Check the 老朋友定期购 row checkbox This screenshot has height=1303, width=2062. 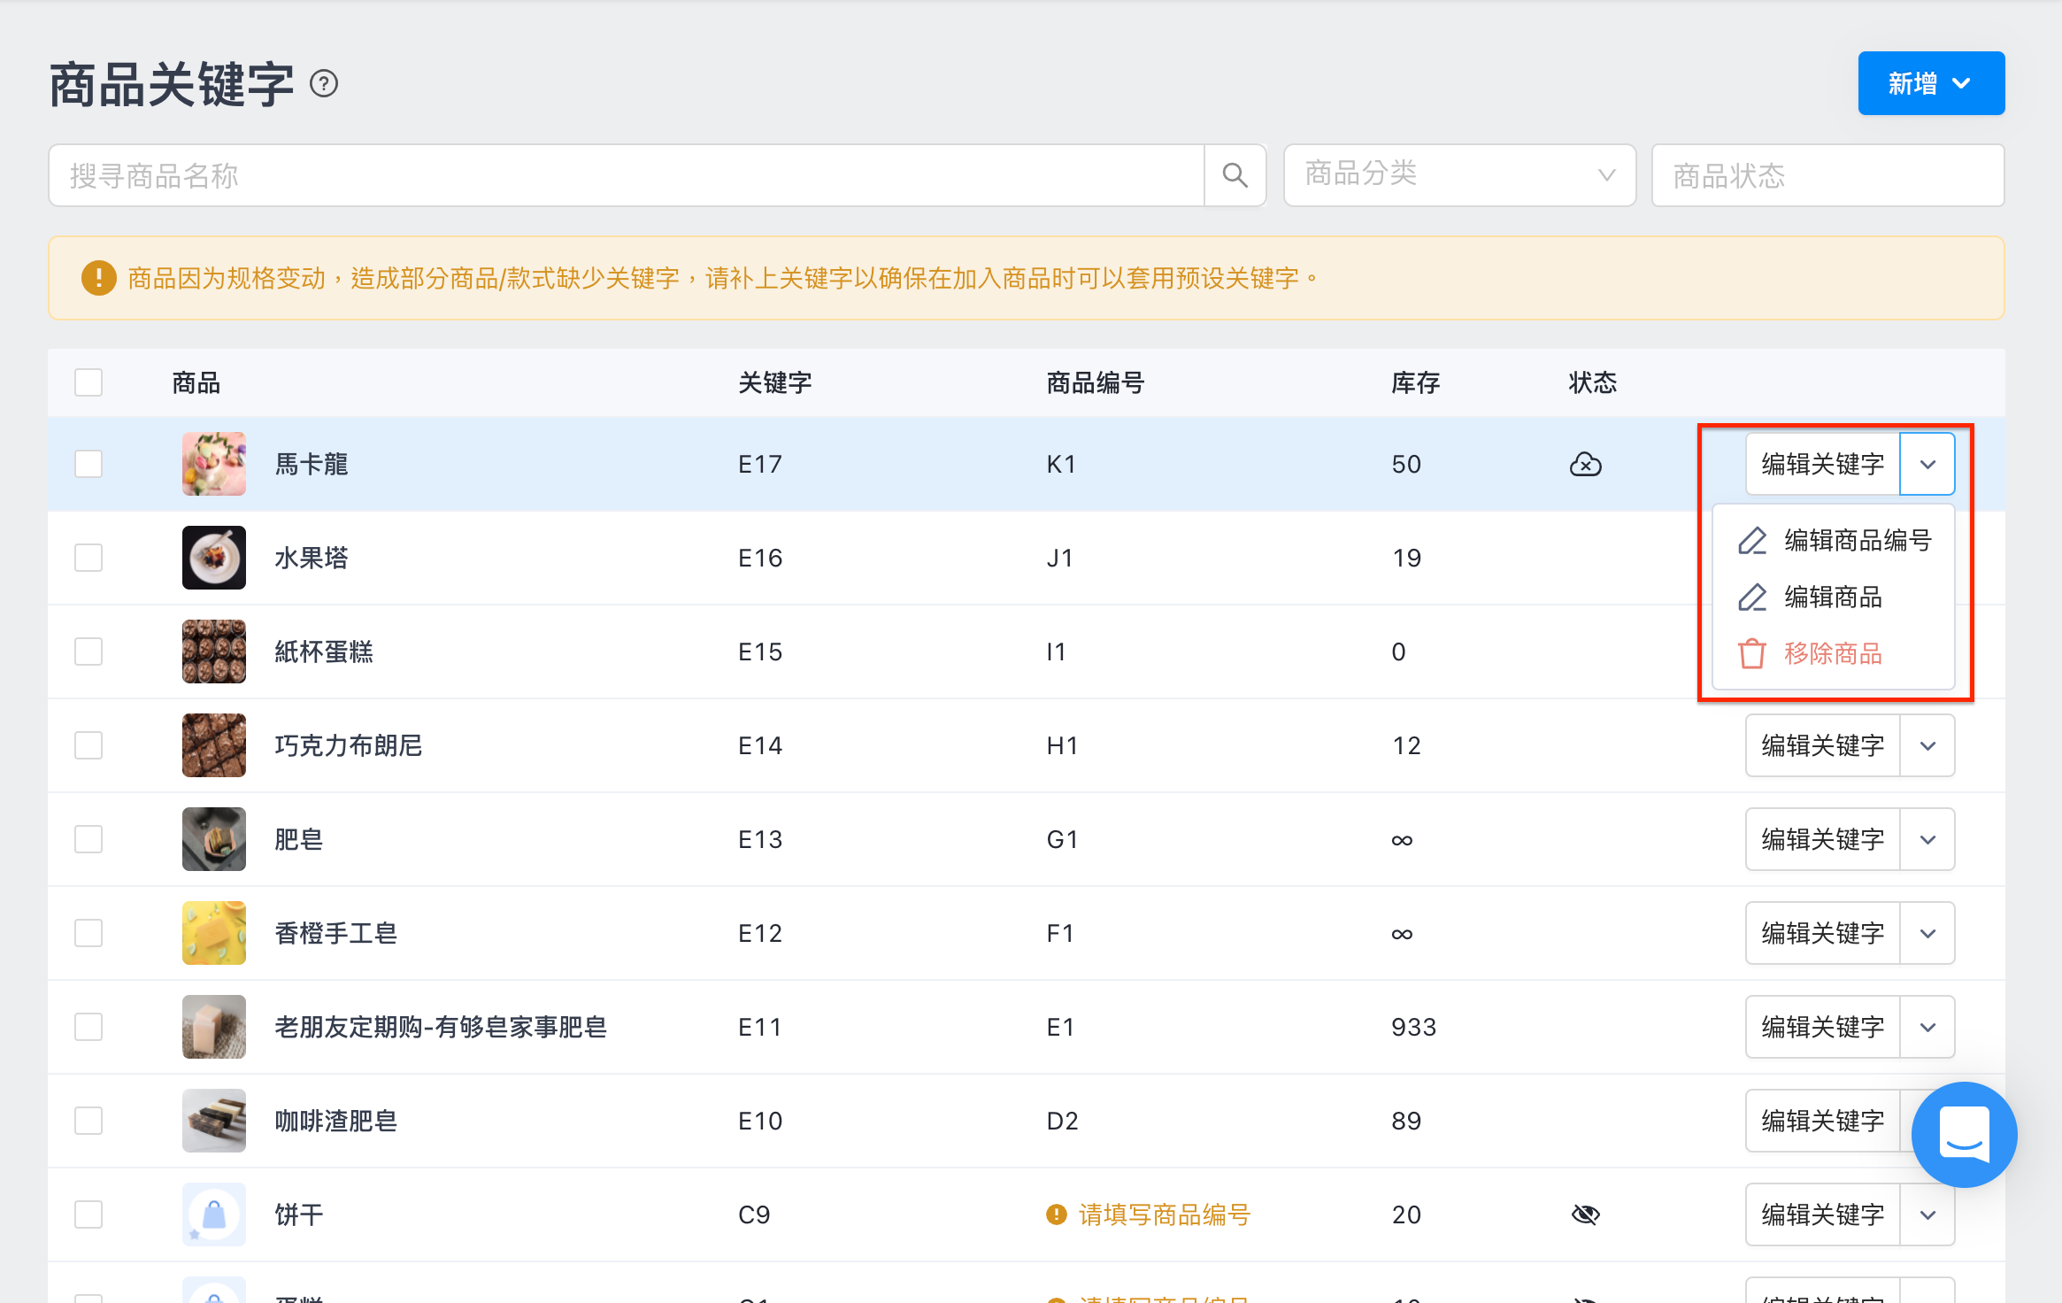click(x=88, y=1027)
